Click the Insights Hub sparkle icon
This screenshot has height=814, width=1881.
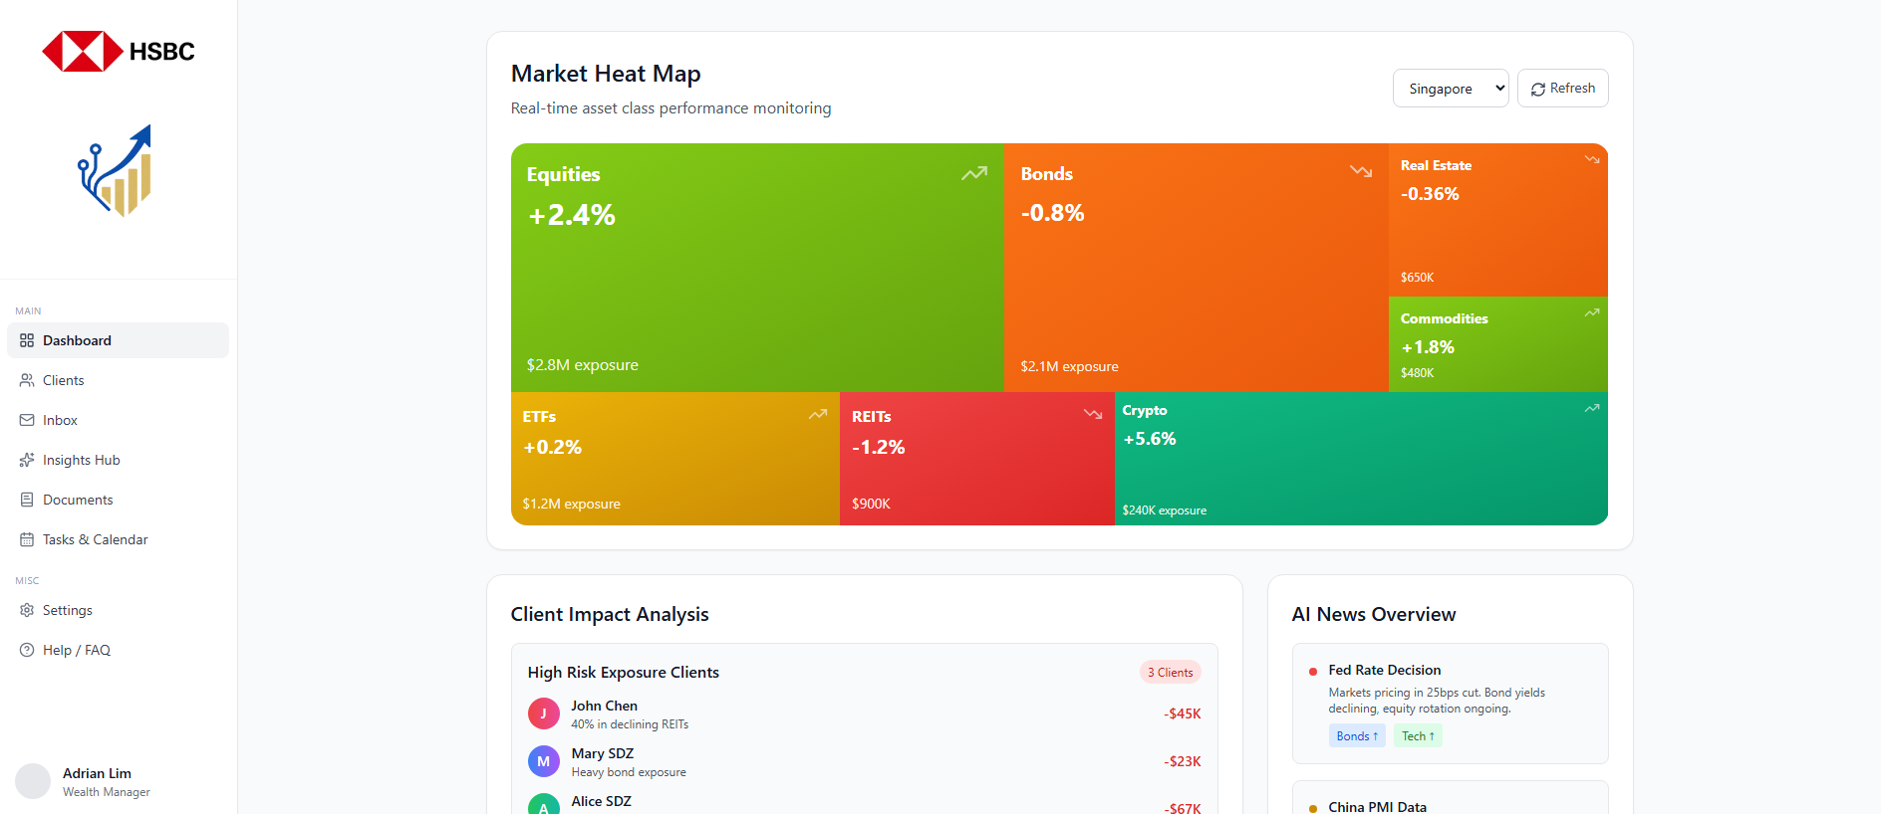[27, 460]
